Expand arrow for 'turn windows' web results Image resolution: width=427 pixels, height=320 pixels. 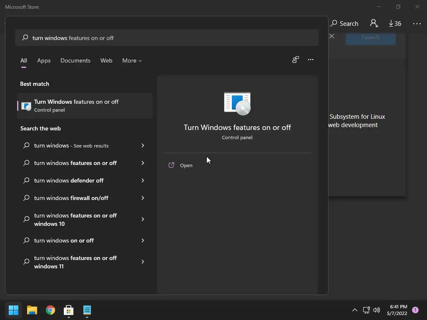143,145
